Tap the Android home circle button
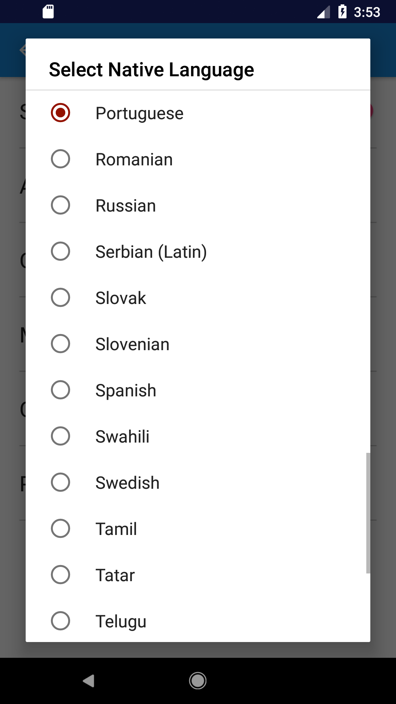This screenshot has height=704, width=396. (x=198, y=681)
